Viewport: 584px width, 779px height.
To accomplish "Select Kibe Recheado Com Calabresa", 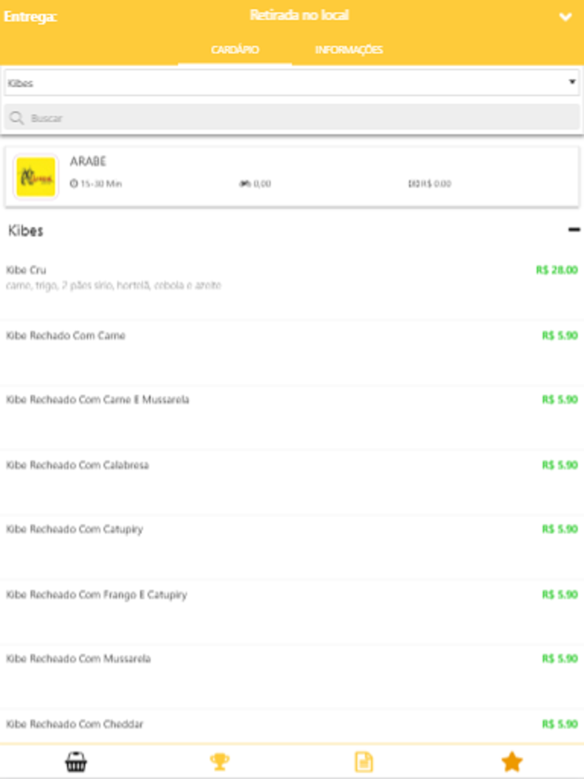I will pyautogui.click(x=292, y=482).
